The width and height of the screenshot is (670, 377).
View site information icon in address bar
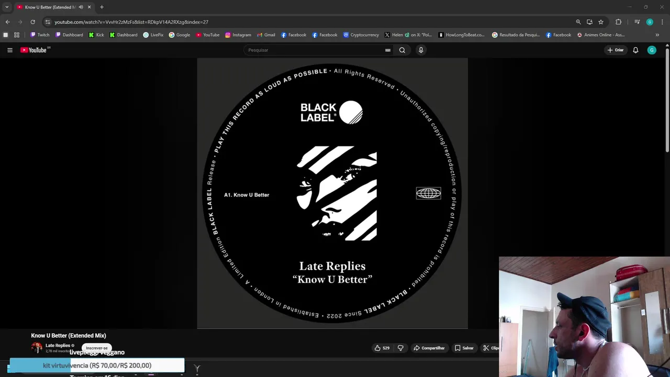pyautogui.click(x=48, y=22)
